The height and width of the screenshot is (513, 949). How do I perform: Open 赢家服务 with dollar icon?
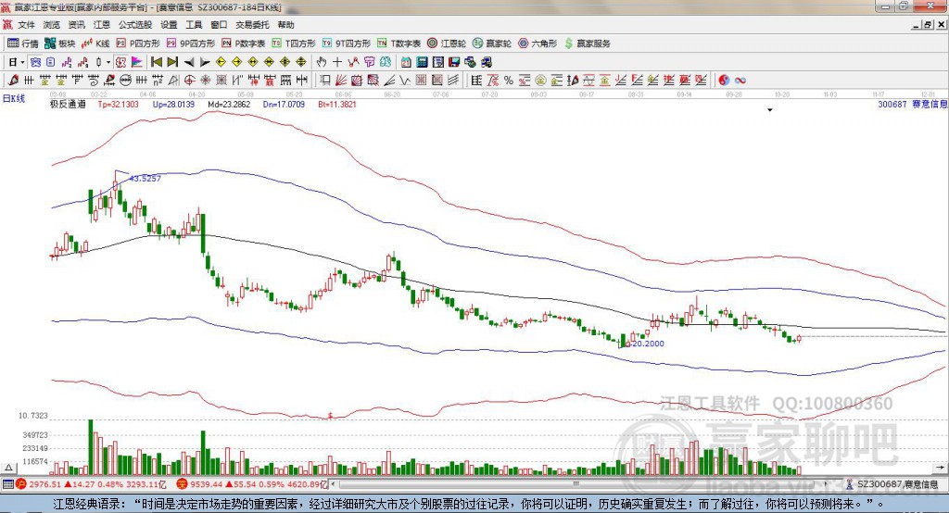click(587, 44)
